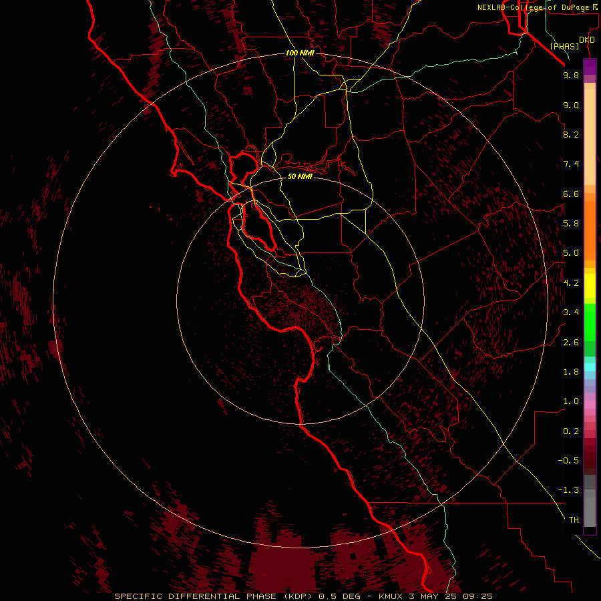Viewport: 601px width, 601px height.
Task: Click the 8.2 legend value
Action: pyautogui.click(x=571, y=134)
